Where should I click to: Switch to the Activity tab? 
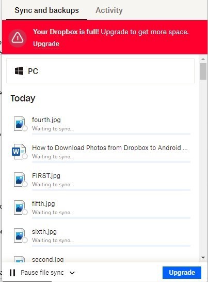coord(109,10)
